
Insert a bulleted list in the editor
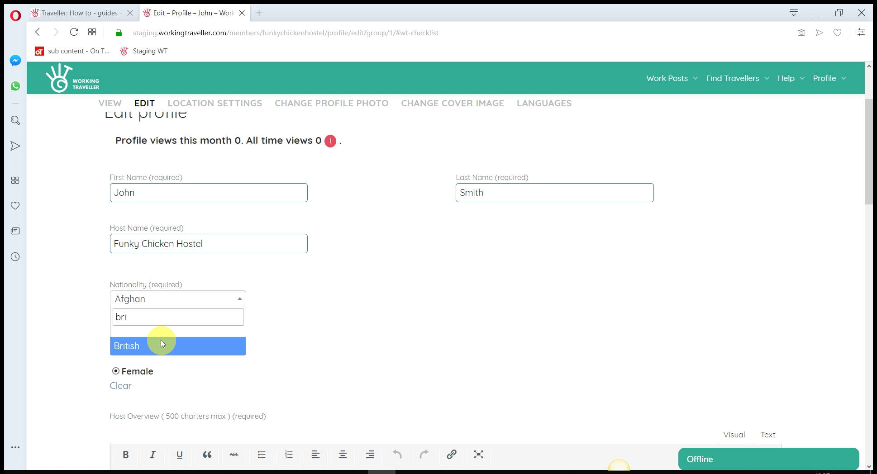[261, 455]
